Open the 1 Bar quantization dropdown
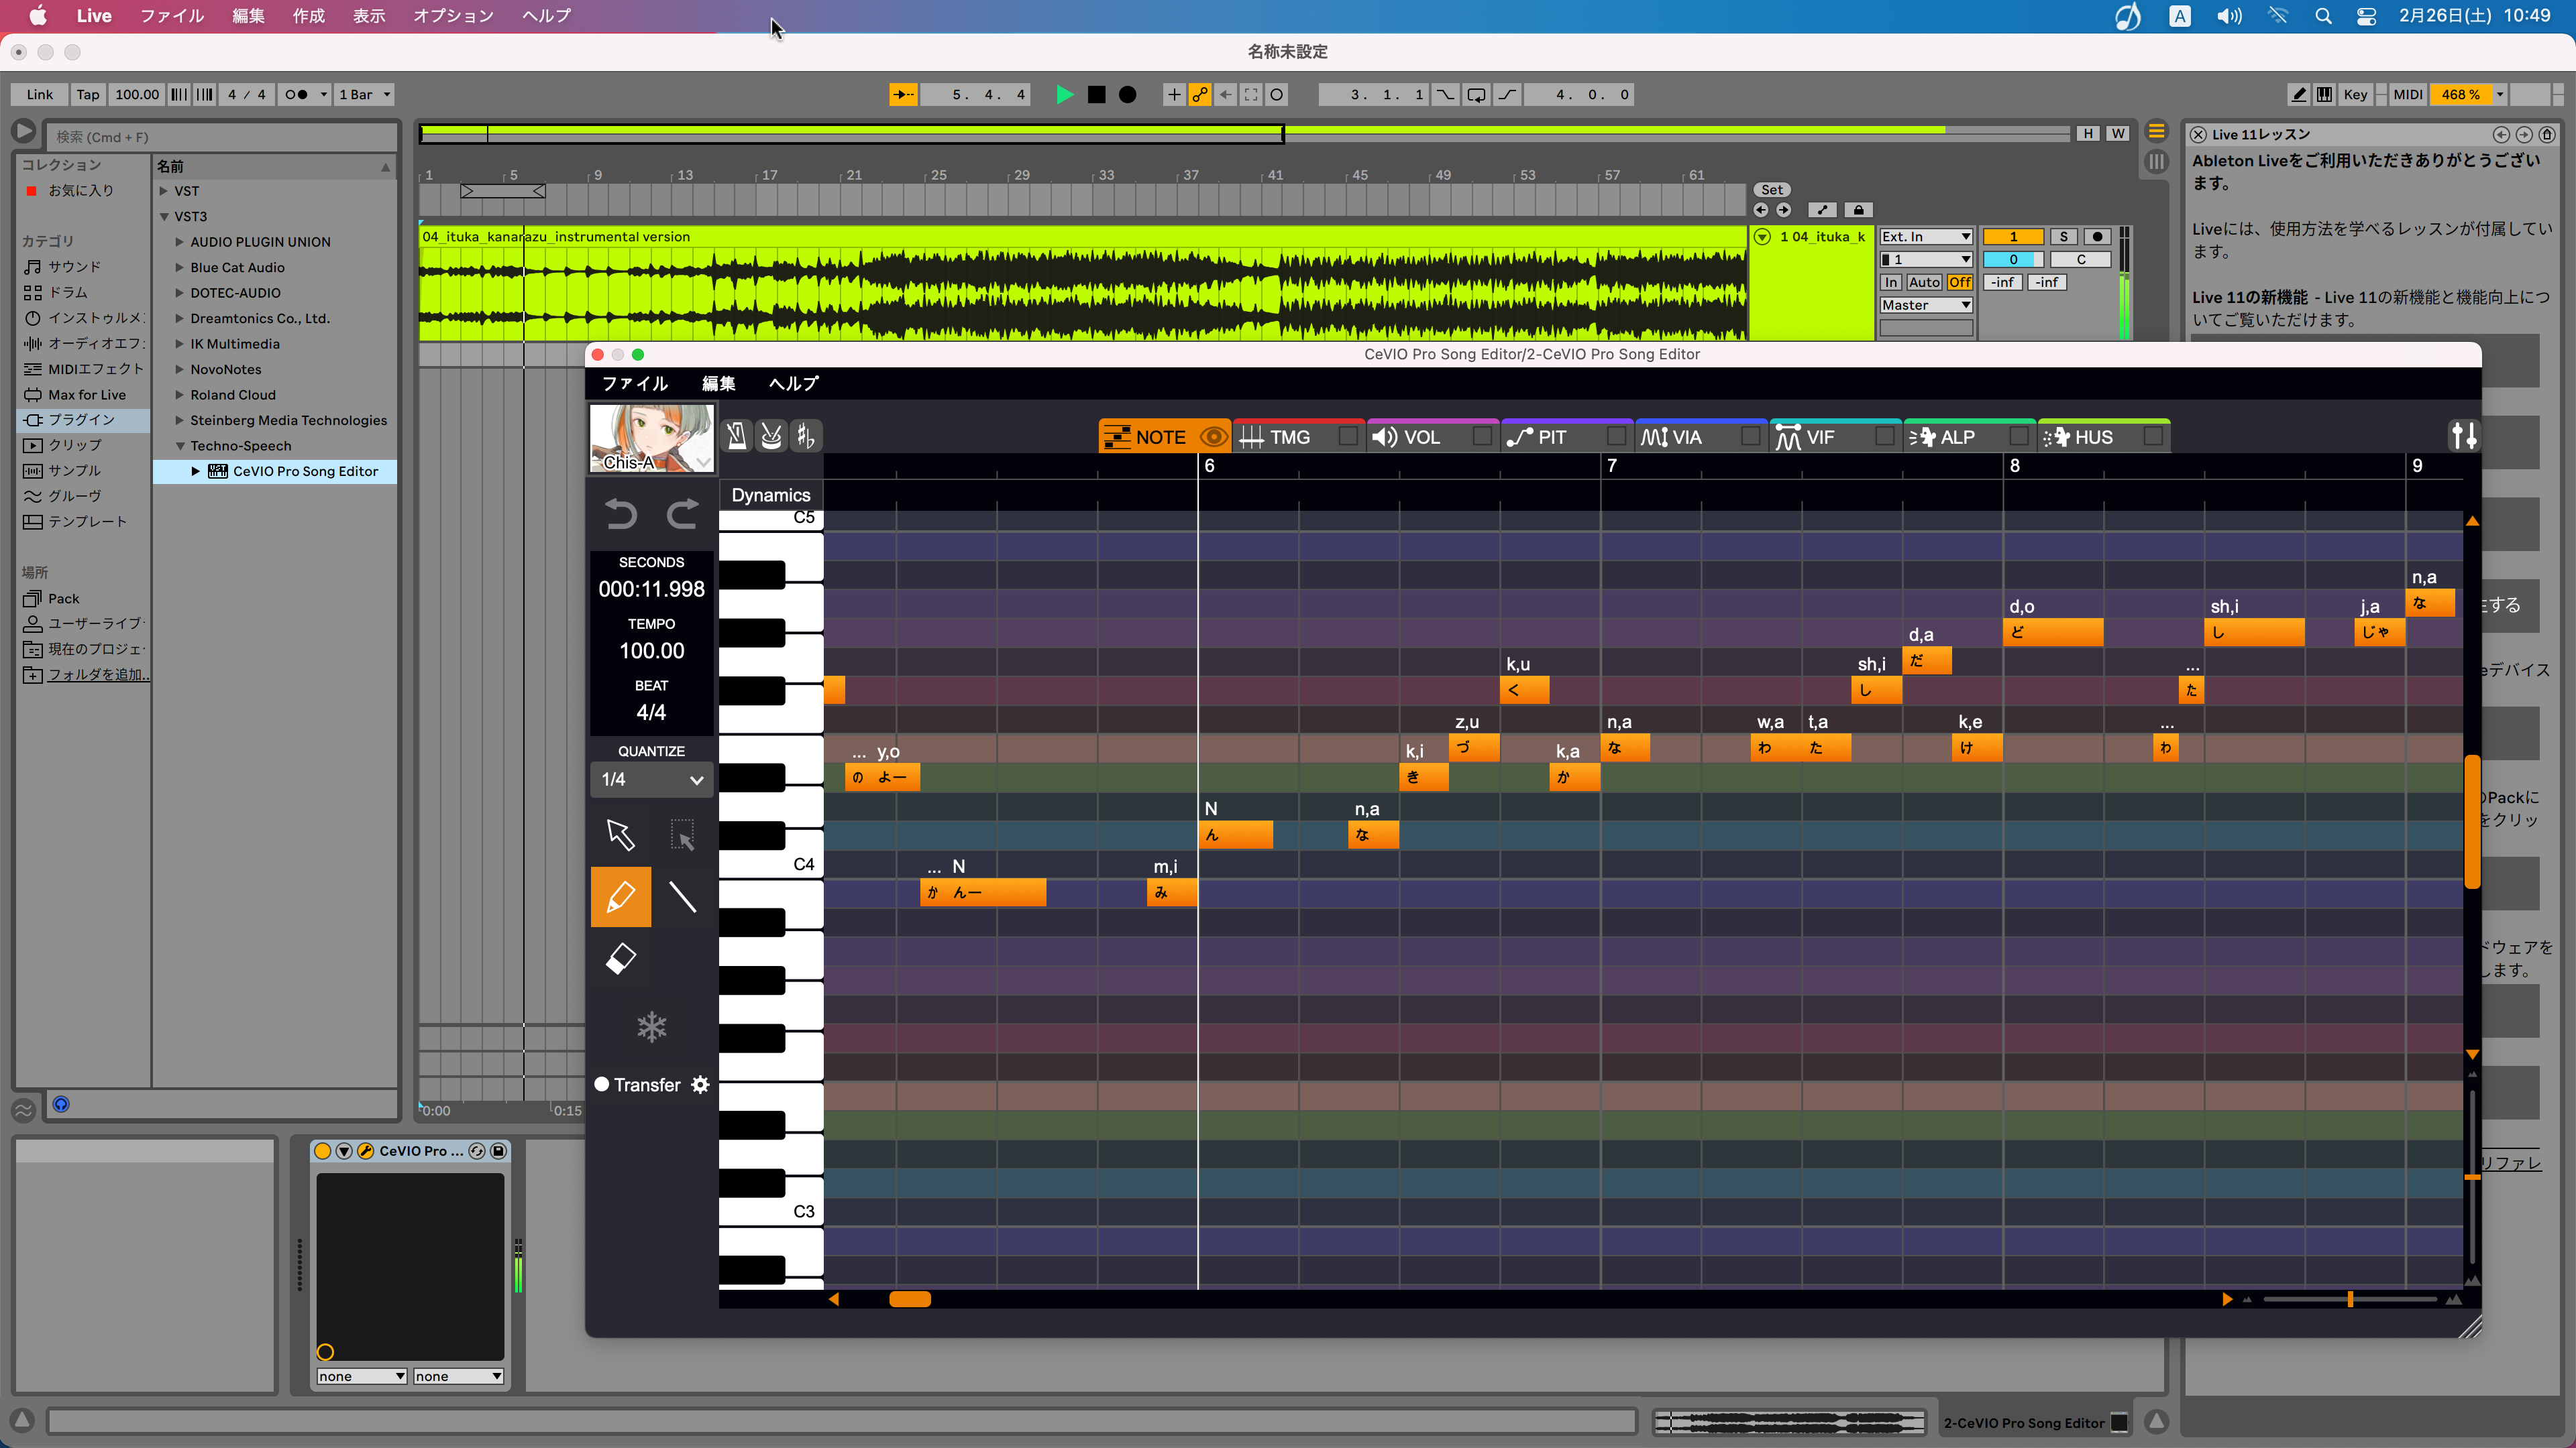This screenshot has width=2576, height=1448. click(364, 94)
